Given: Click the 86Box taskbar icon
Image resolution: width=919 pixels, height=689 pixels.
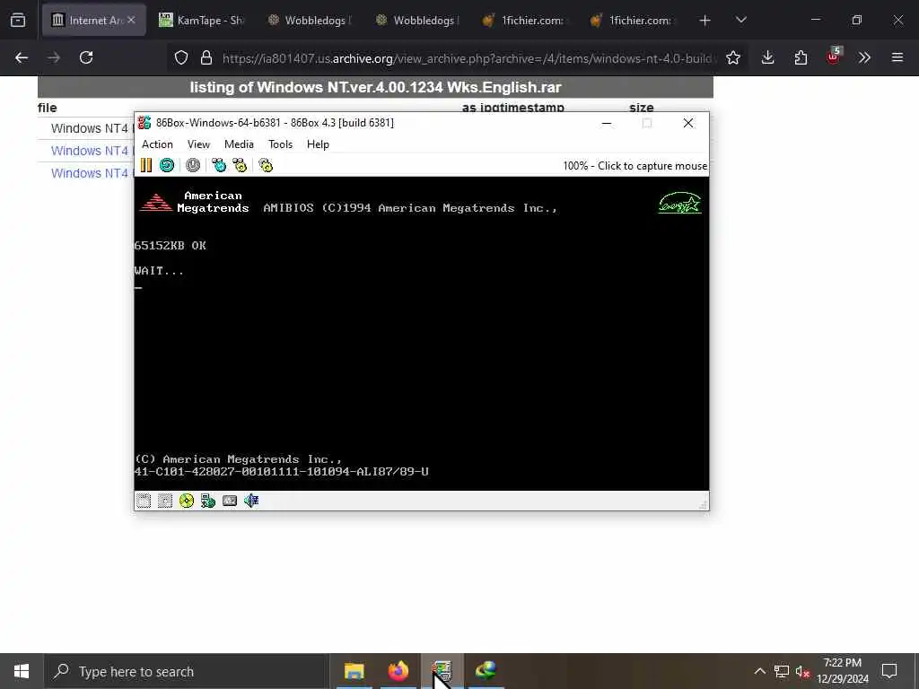Looking at the screenshot, I should pos(442,671).
